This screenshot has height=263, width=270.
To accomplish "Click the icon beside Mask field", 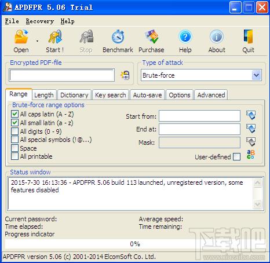I will pyautogui.click(x=251, y=142).
